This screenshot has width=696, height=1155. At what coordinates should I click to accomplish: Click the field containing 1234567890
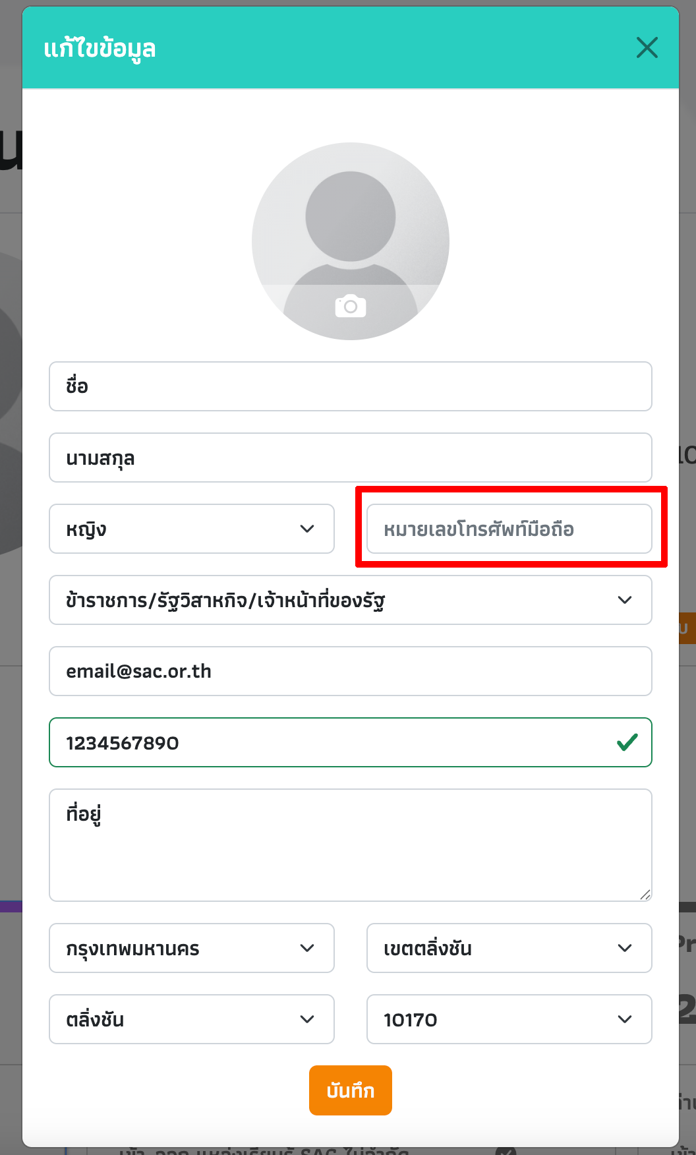[351, 742]
